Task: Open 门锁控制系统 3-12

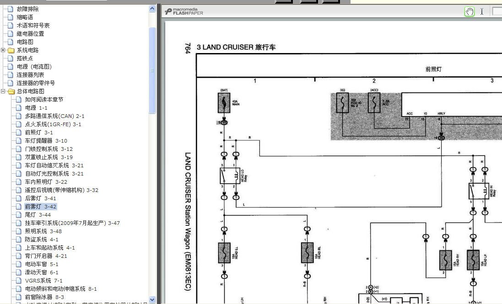Action: (x=49, y=149)
